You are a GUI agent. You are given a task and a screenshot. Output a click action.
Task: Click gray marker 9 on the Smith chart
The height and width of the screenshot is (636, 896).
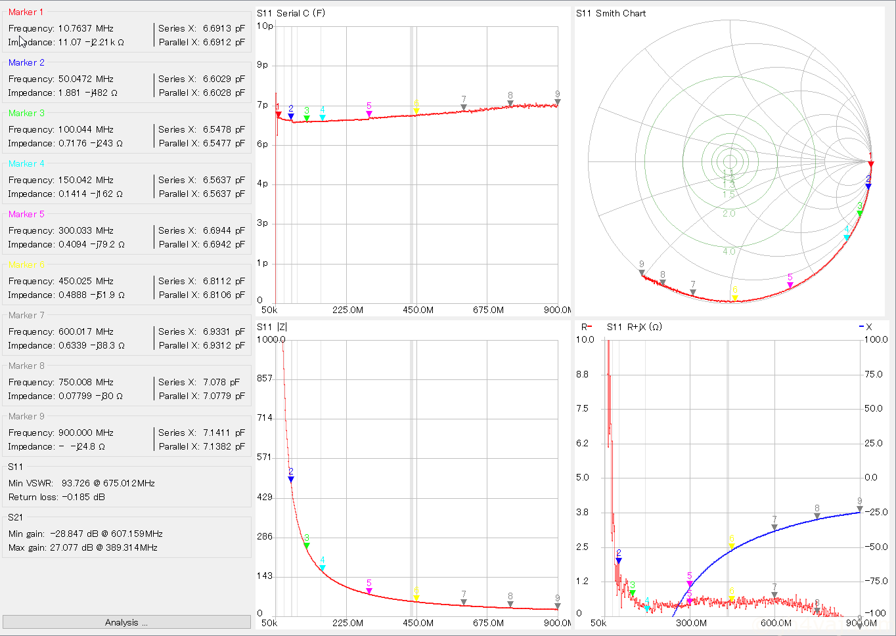[x=642, y=272]
